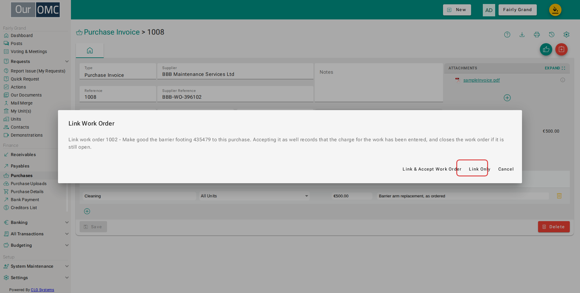Click the red clipboard action button
The width and height of the screenshot is (580, 293).
coord(561,49)
